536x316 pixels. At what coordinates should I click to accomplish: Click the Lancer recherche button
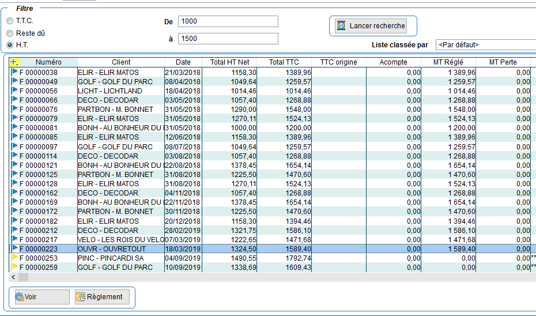(371, 25)
